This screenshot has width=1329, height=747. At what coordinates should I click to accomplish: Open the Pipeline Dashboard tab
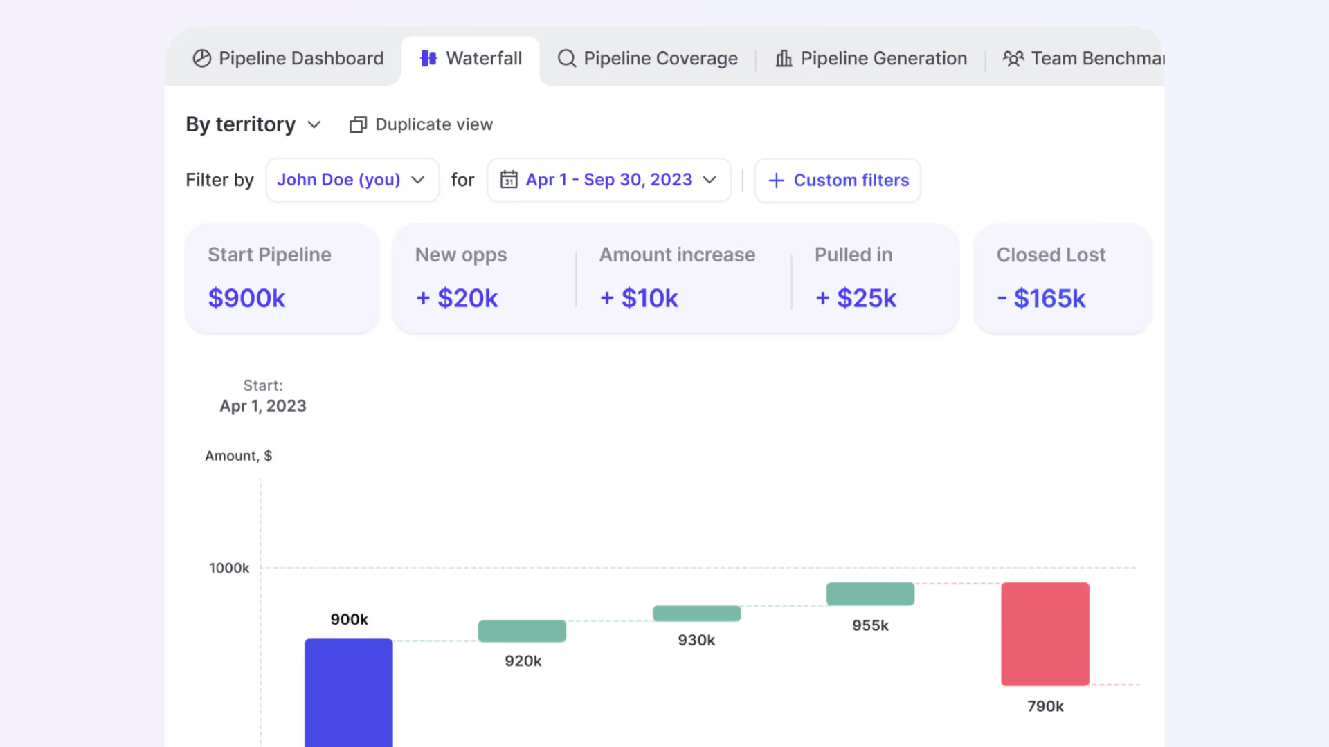(300, 59)
